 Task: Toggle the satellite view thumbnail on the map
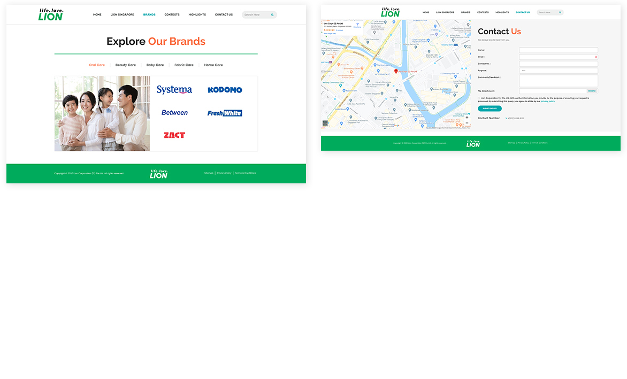click(x=325, y=123)
